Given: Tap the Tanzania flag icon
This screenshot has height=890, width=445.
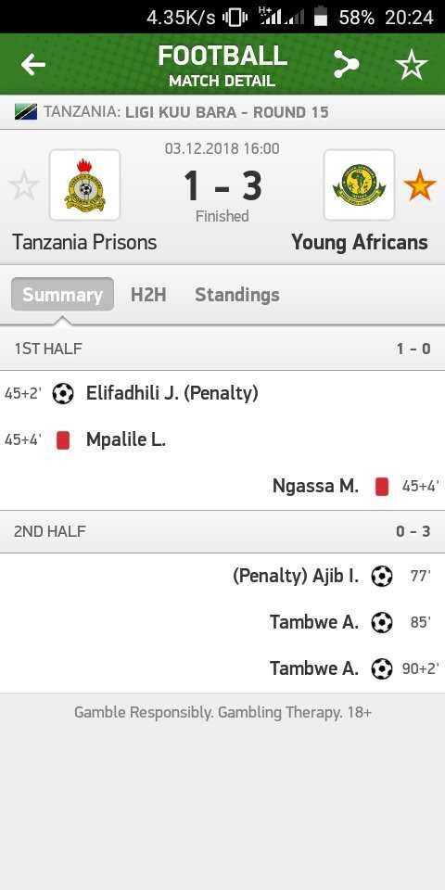Looking at the screenshot, I should click(26, 112).
